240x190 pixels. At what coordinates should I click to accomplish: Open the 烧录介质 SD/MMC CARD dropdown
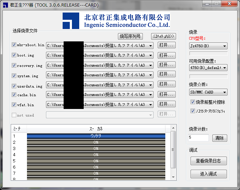[208, 92]
